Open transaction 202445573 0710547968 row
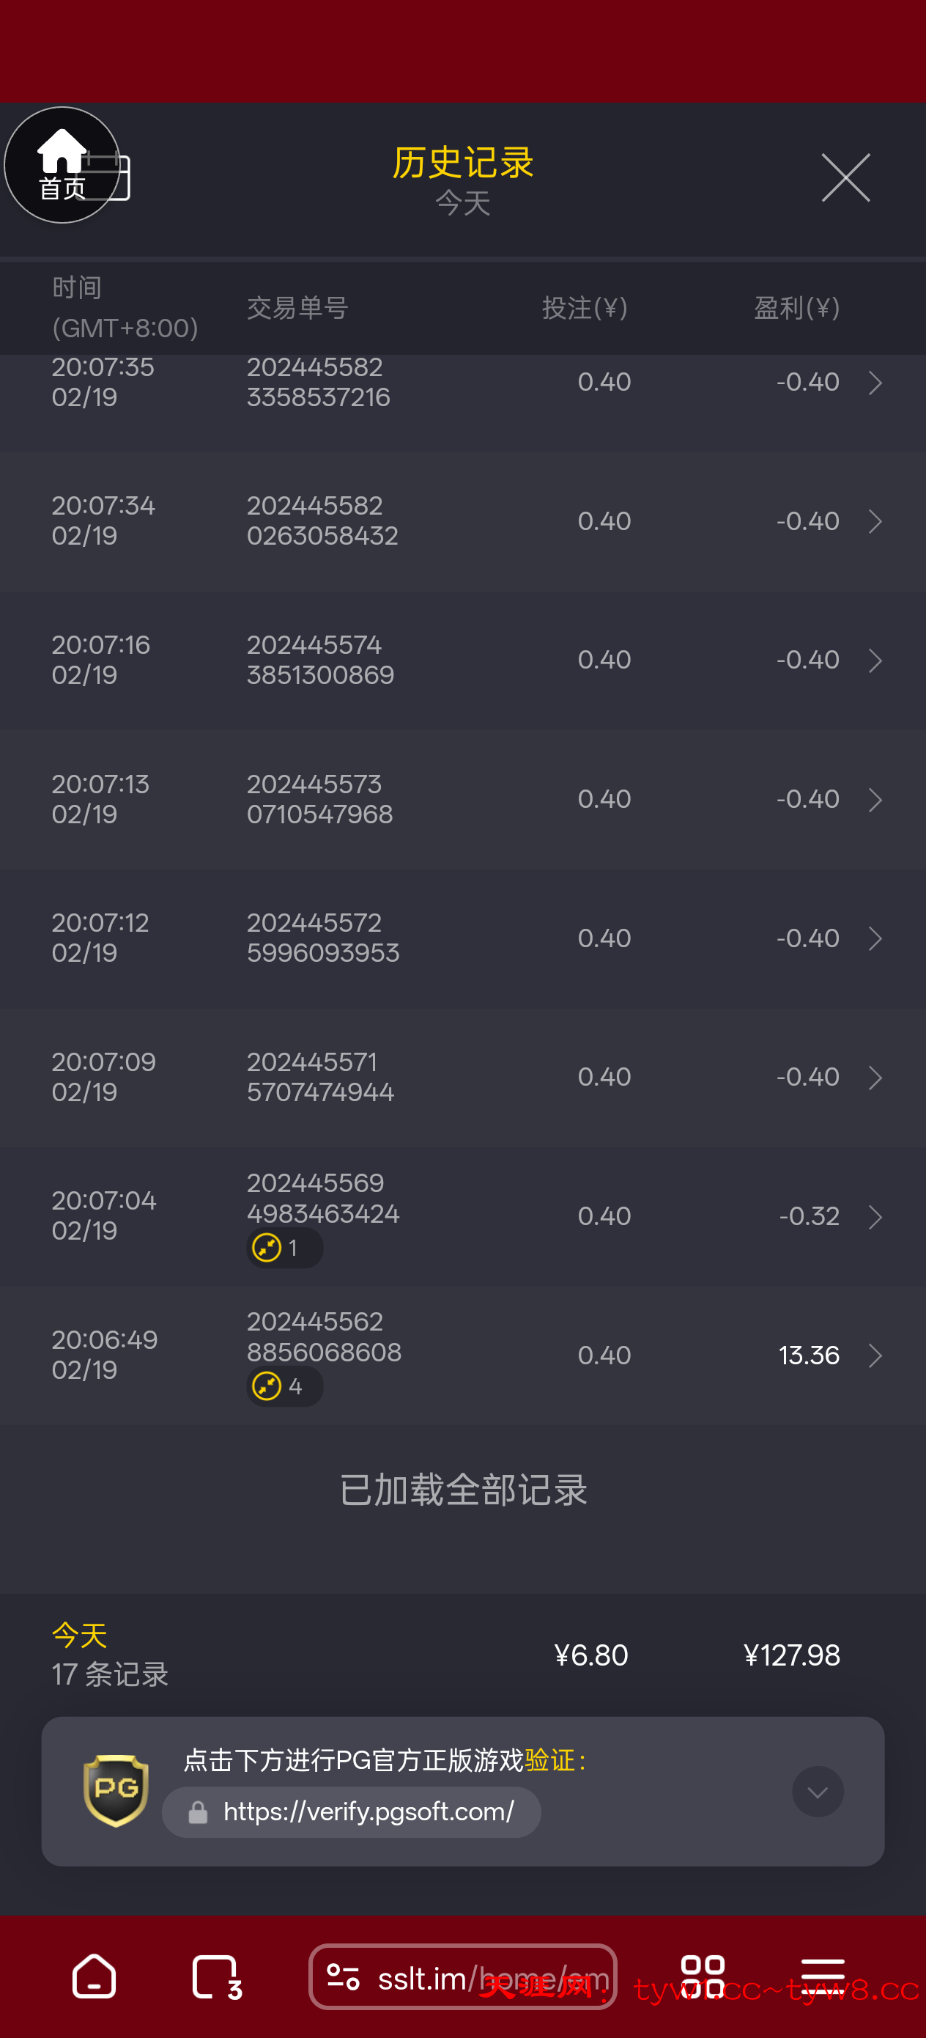Viewport: 926px width, 2038px height. click(x=462, y=799)
